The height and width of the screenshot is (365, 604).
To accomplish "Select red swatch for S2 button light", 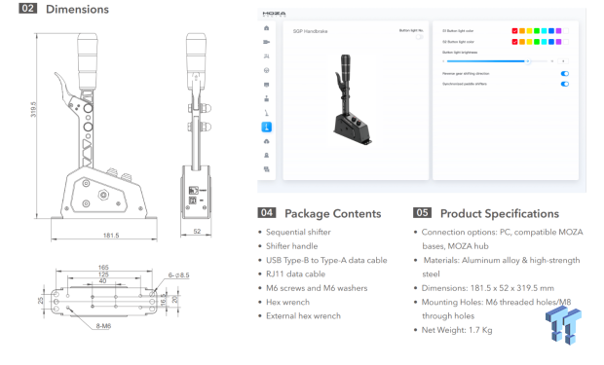I will click(514, 42).
